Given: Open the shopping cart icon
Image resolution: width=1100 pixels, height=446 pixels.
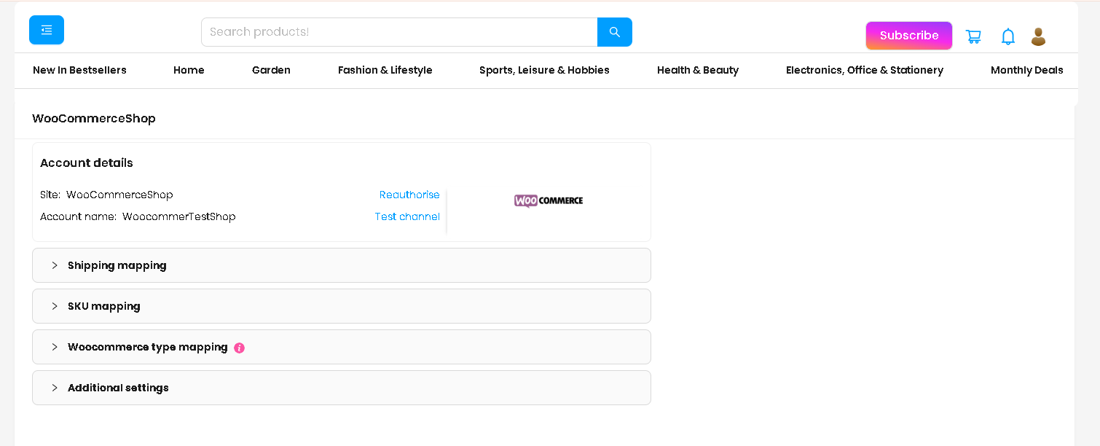Looking at the screenshot, I should [x=973, y=36].
